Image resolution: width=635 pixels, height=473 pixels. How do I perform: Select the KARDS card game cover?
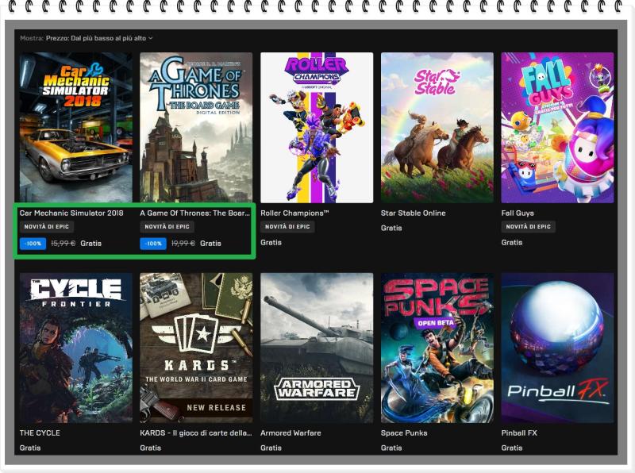(x=196, y=348)
